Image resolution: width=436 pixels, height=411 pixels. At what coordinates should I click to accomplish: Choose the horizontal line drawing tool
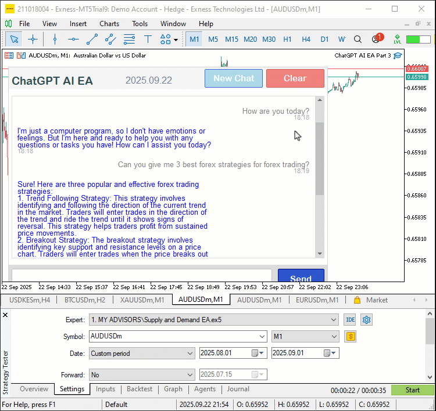73,39
